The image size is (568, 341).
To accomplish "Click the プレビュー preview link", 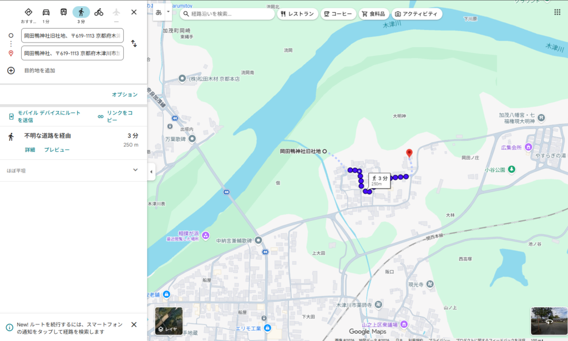I will (x=57, y=150).
